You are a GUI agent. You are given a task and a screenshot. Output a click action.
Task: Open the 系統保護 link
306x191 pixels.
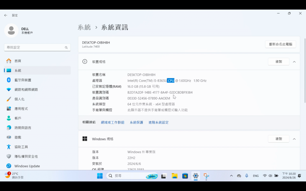(x=136, y=122)
